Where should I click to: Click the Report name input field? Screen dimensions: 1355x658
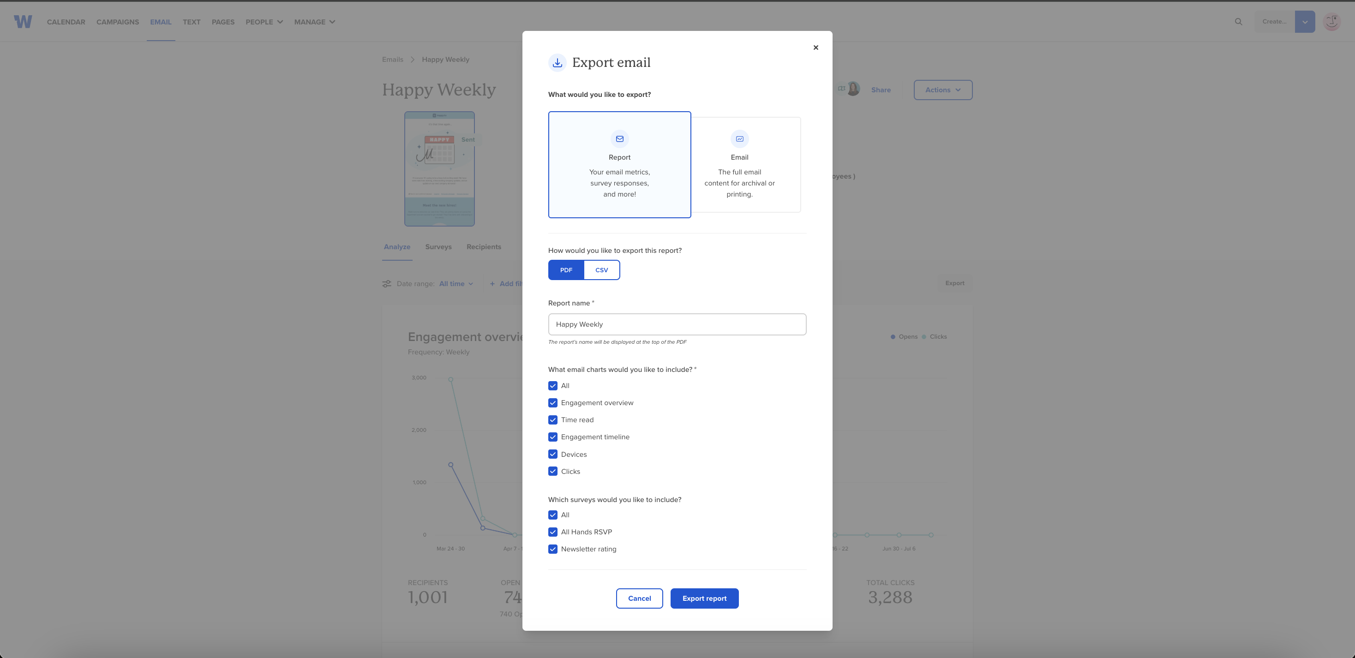[x=677, y=324]
